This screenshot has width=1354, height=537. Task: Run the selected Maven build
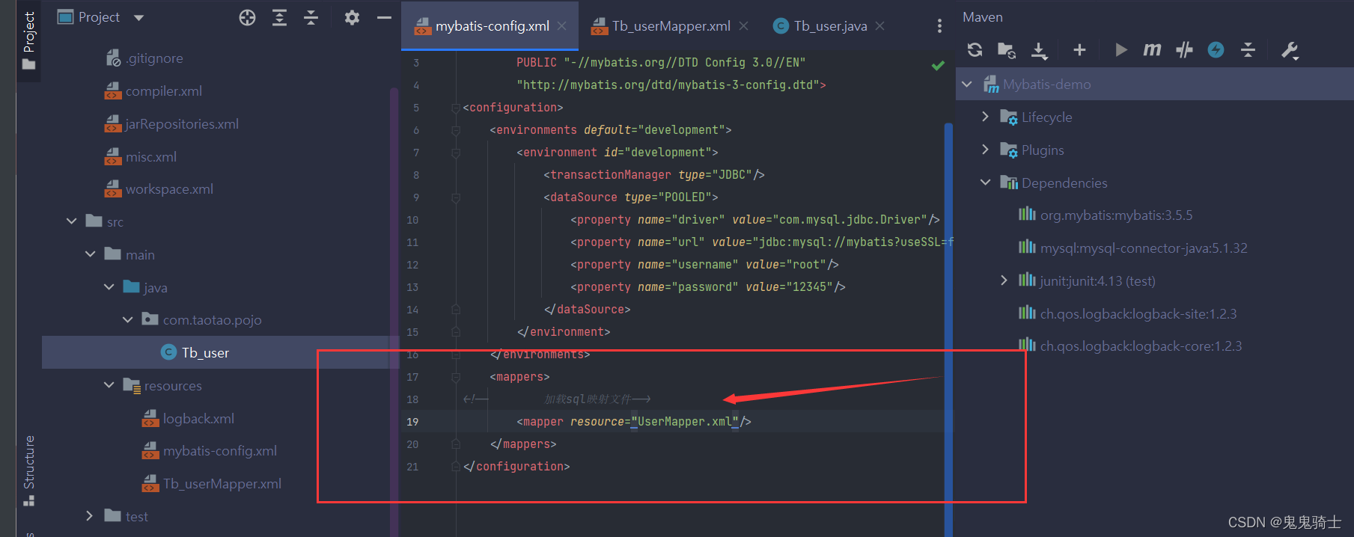click(x=1120, y=50)
